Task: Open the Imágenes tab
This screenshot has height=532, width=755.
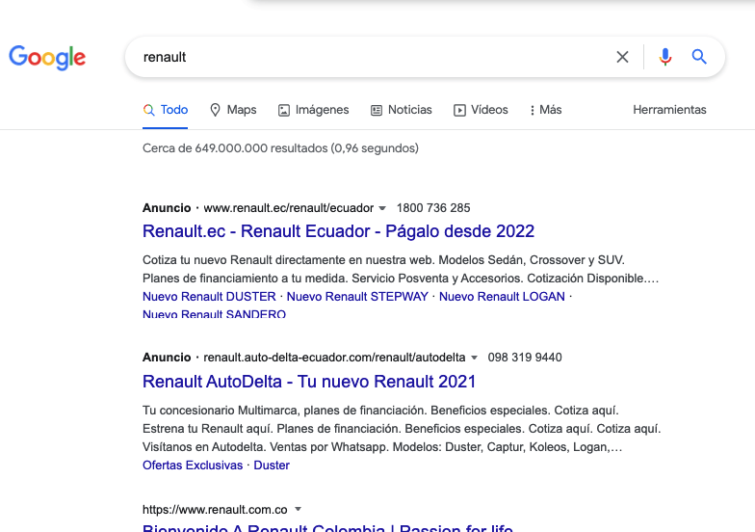Action: [314, 110]
